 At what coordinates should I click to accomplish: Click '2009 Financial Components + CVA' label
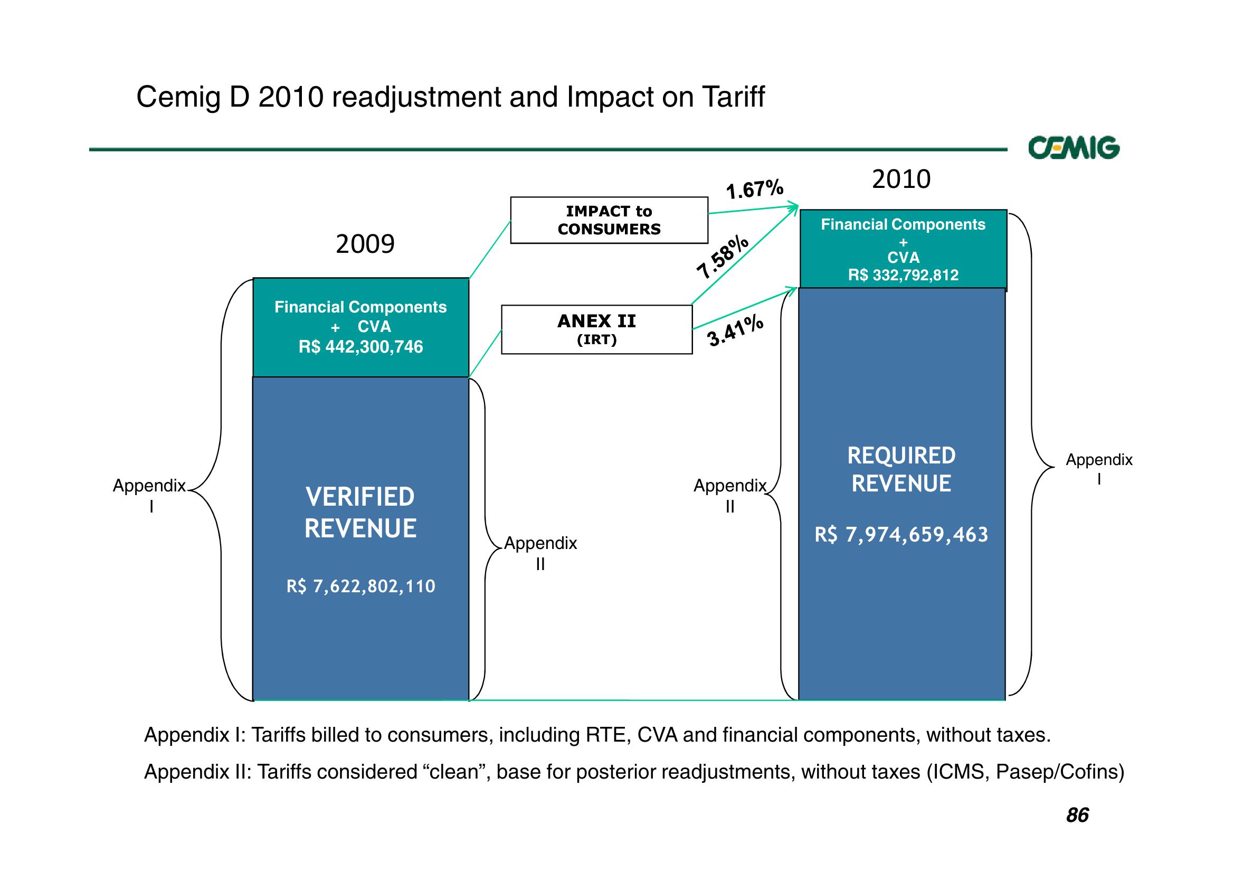(x=360, y=317)
